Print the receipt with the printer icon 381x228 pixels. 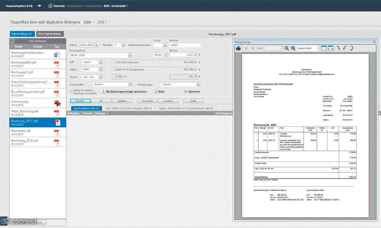point(239,48)
